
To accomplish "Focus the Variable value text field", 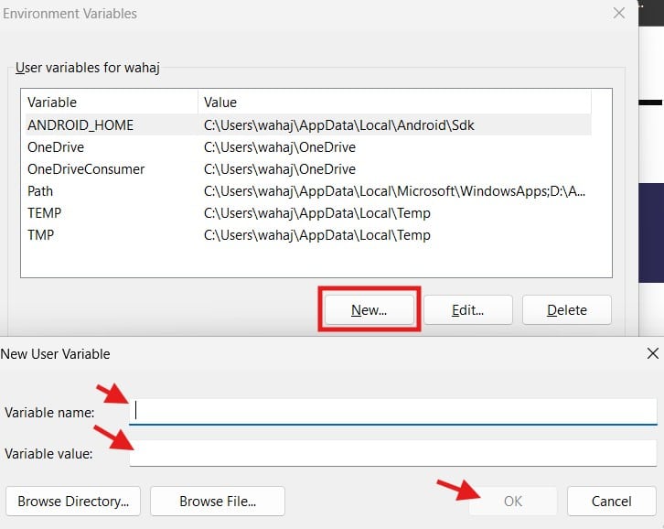I will point(393,453).
